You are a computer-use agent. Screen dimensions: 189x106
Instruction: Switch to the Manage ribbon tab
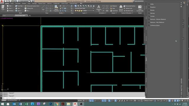point(34,4)
